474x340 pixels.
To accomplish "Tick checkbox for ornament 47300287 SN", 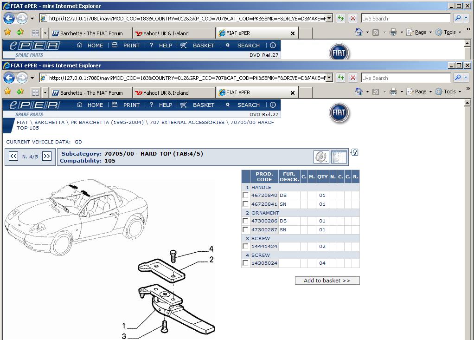I will 245,229.
